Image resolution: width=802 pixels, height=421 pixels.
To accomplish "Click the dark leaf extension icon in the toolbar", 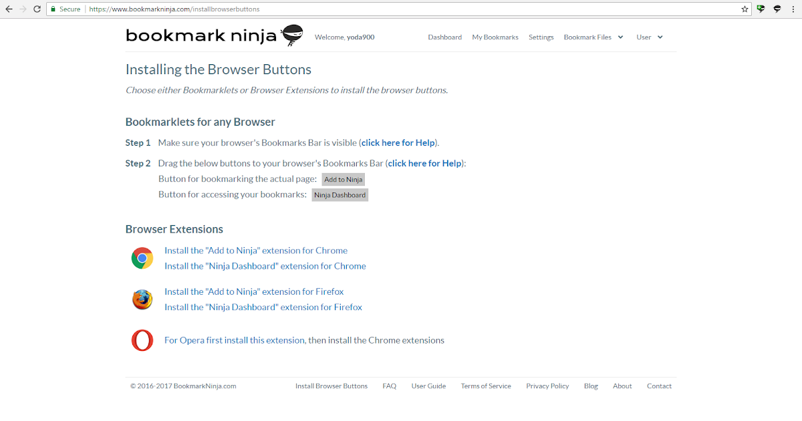I will 777,9.
